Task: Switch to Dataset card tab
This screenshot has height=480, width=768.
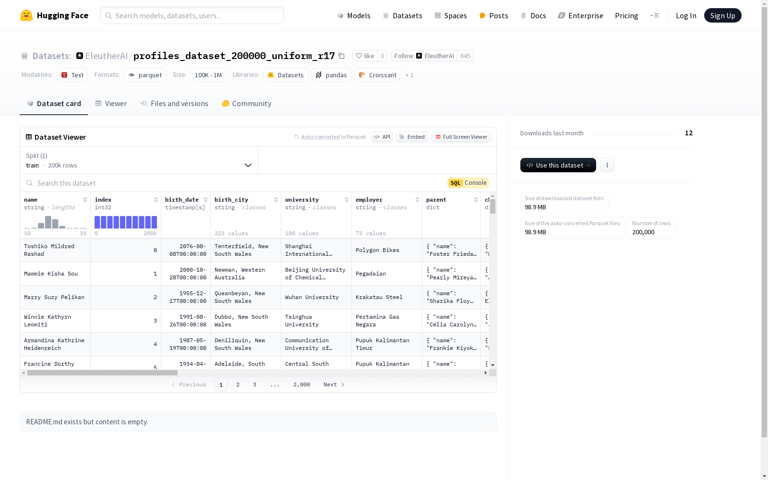Action: tap(54, 104)
